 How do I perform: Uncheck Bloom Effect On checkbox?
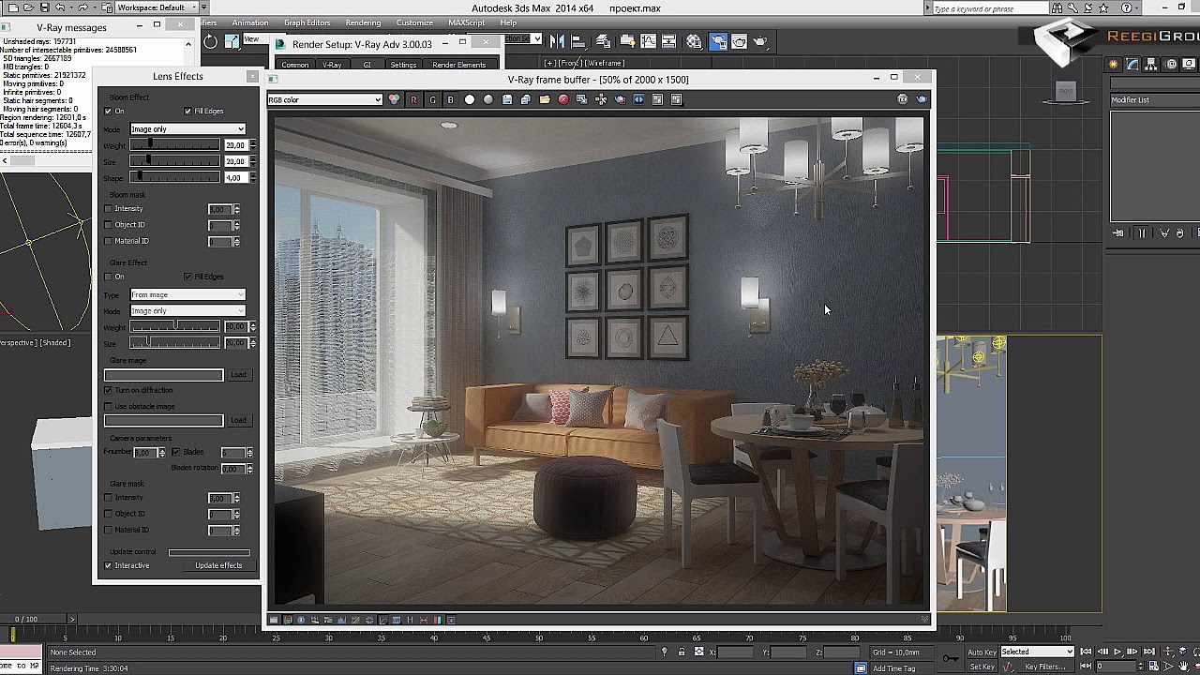point(108,112)
